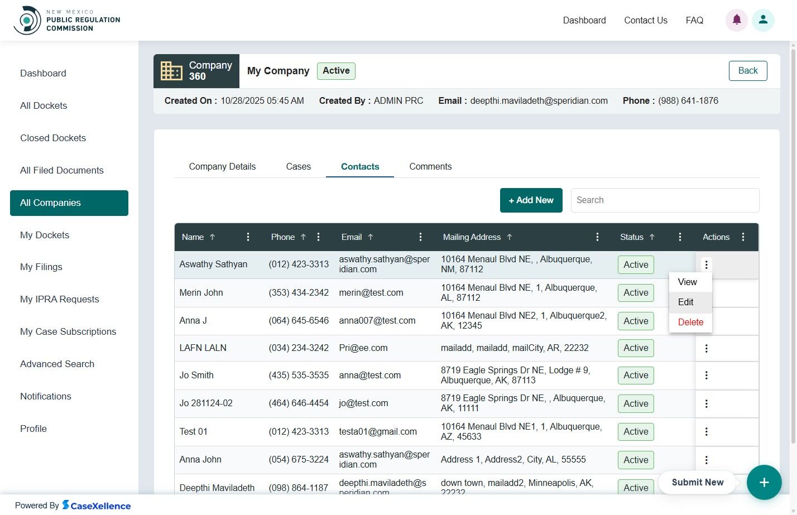Click email anna007@test.com
Screen dimensions: 797x515
pyautogui.click(x=377, y=321)
